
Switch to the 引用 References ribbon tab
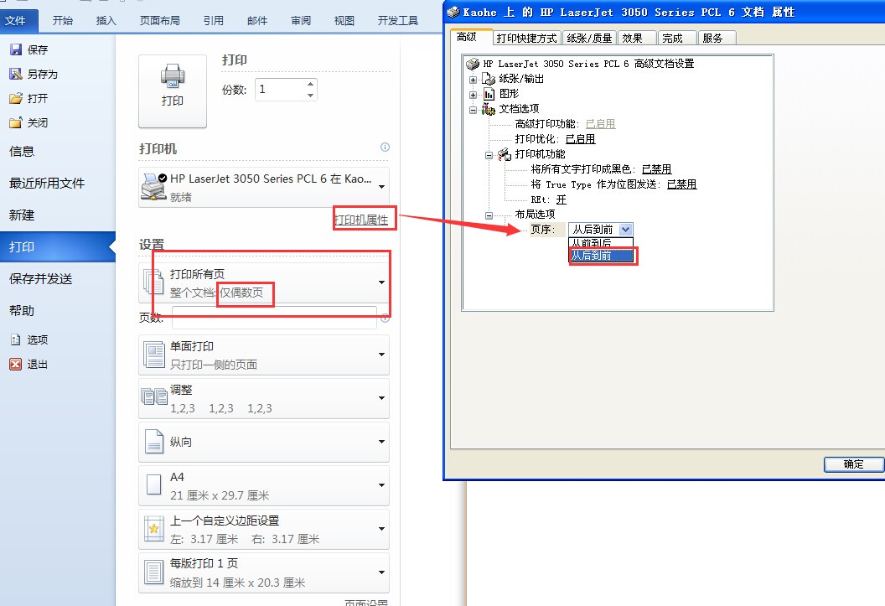coord(214,20)
